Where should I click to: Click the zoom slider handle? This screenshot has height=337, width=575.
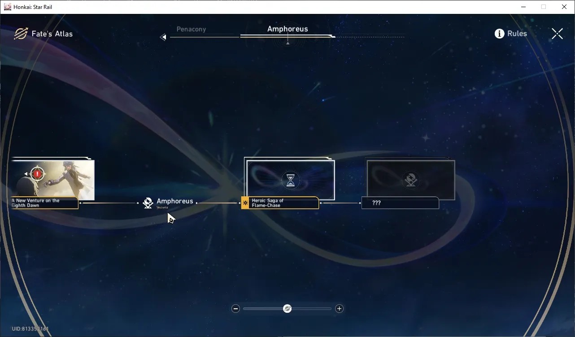(287, 309)
